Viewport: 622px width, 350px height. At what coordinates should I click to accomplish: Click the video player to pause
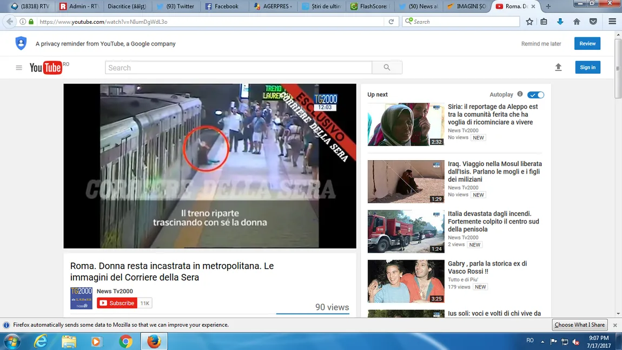(210, 166)
